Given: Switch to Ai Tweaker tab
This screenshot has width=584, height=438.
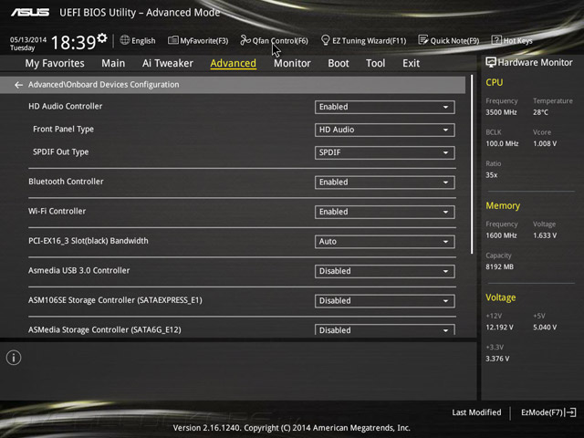Looking at the screenshot, I should pyautogui.click(x=168, y=63).
